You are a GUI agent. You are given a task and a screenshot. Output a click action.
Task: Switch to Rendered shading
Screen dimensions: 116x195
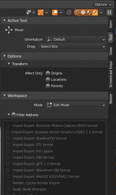tap(95, 12)
